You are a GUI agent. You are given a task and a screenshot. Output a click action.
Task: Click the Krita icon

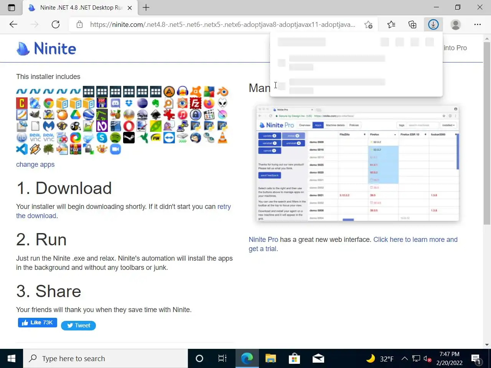[x=222, y=114]
